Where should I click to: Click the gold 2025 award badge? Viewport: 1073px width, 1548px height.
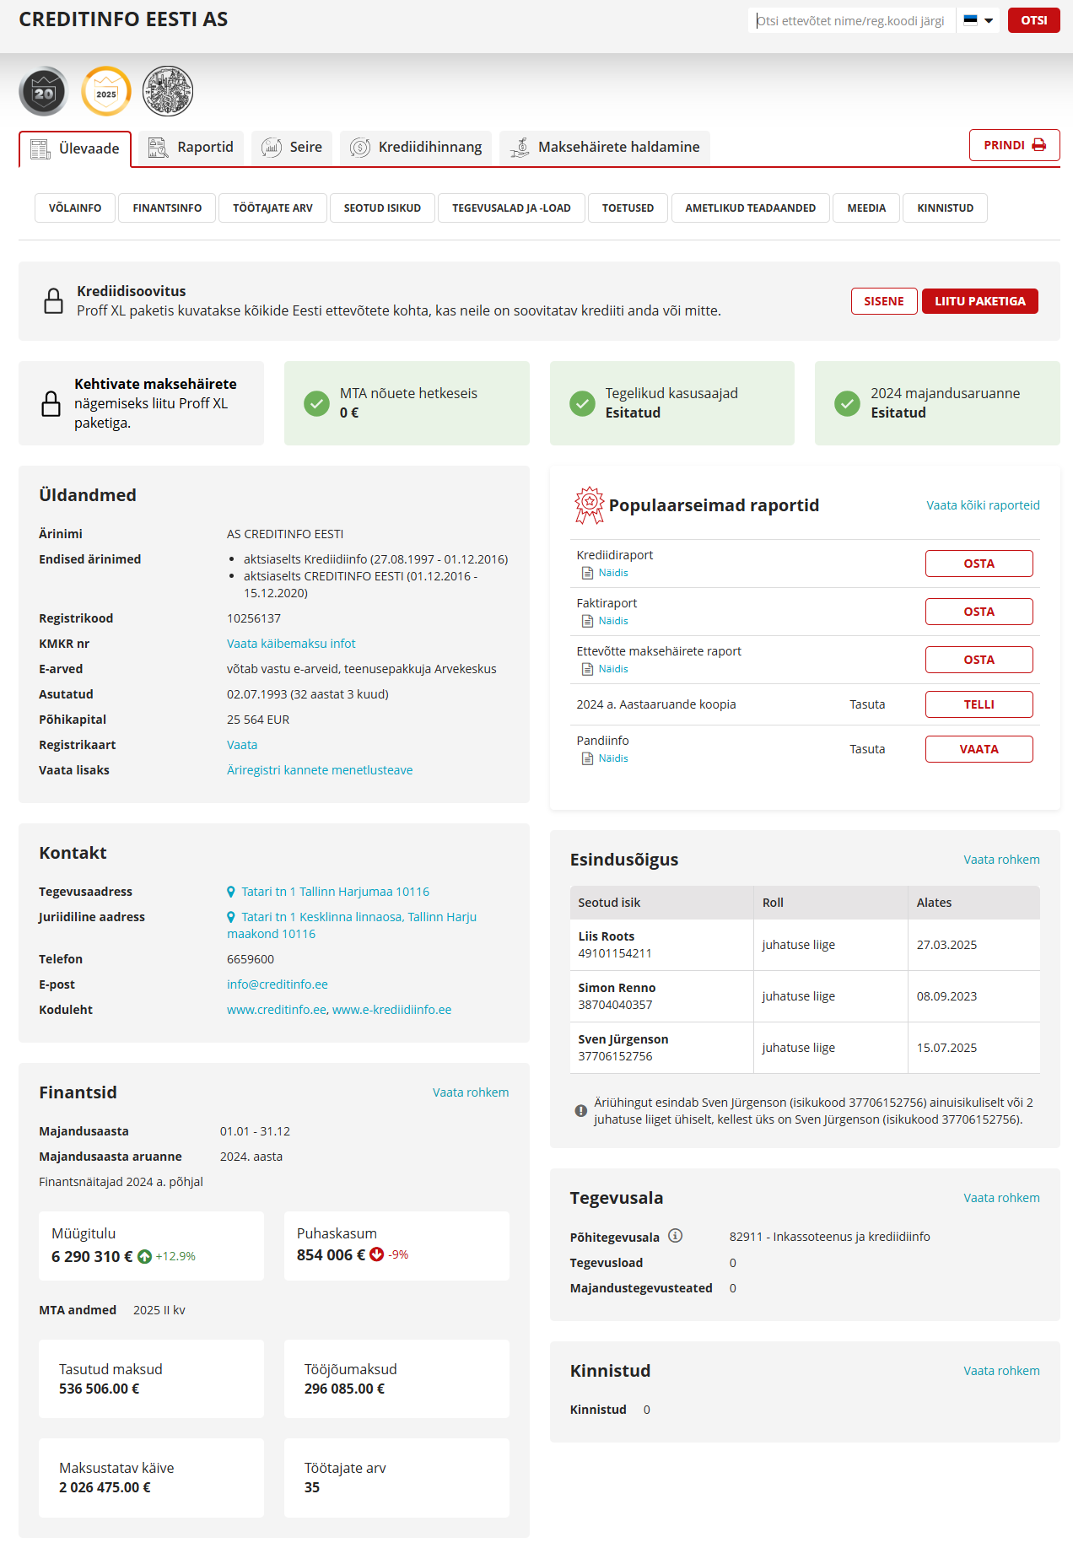click(x=106, y=91)
